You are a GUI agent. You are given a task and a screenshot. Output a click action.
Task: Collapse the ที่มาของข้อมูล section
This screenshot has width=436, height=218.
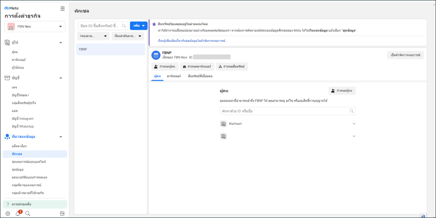pos(61,136)
